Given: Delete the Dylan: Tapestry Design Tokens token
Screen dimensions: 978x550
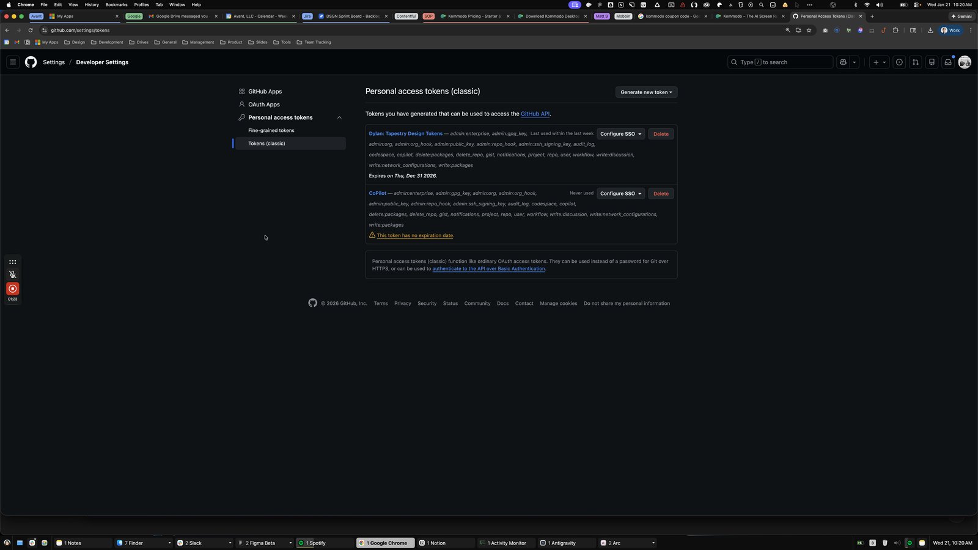Looking at the screenshot, I should tap(661, 134).
